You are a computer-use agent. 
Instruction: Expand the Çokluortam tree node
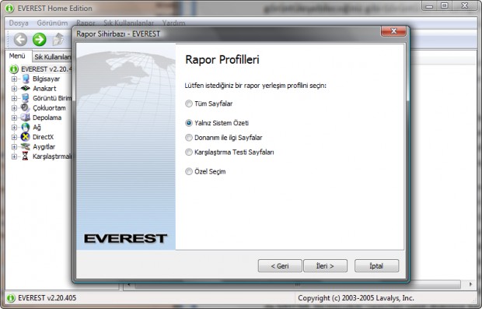(14, 108)
